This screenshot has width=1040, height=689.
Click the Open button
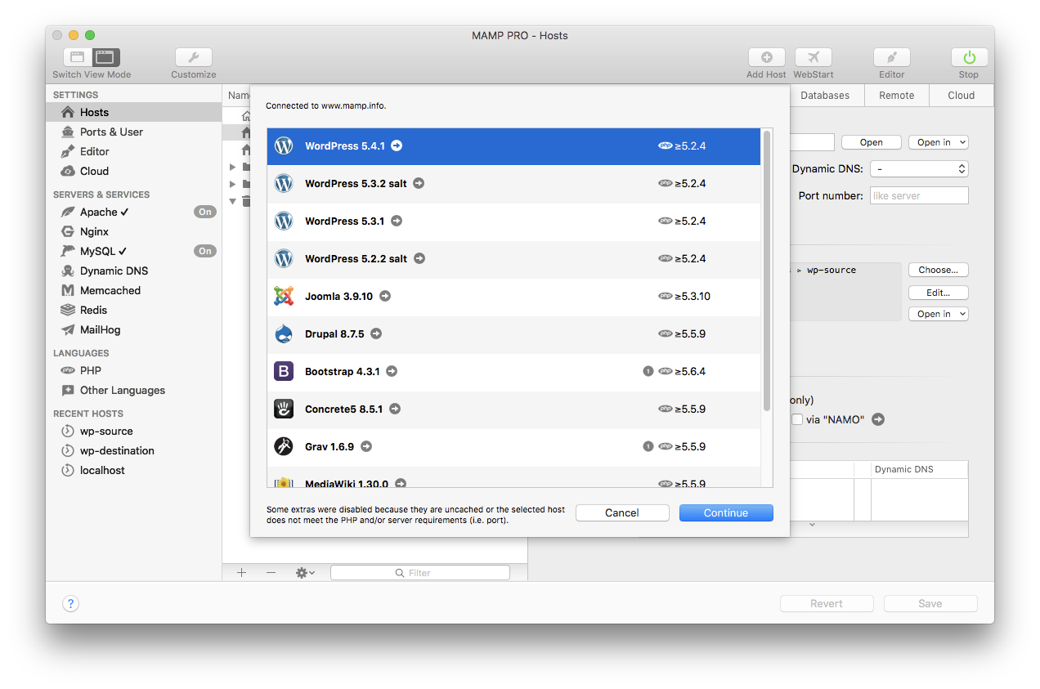click(x=872, y=142)
